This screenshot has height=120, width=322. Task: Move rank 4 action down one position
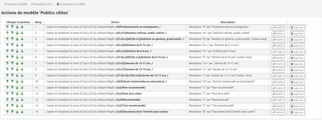[x=22, y=45]
